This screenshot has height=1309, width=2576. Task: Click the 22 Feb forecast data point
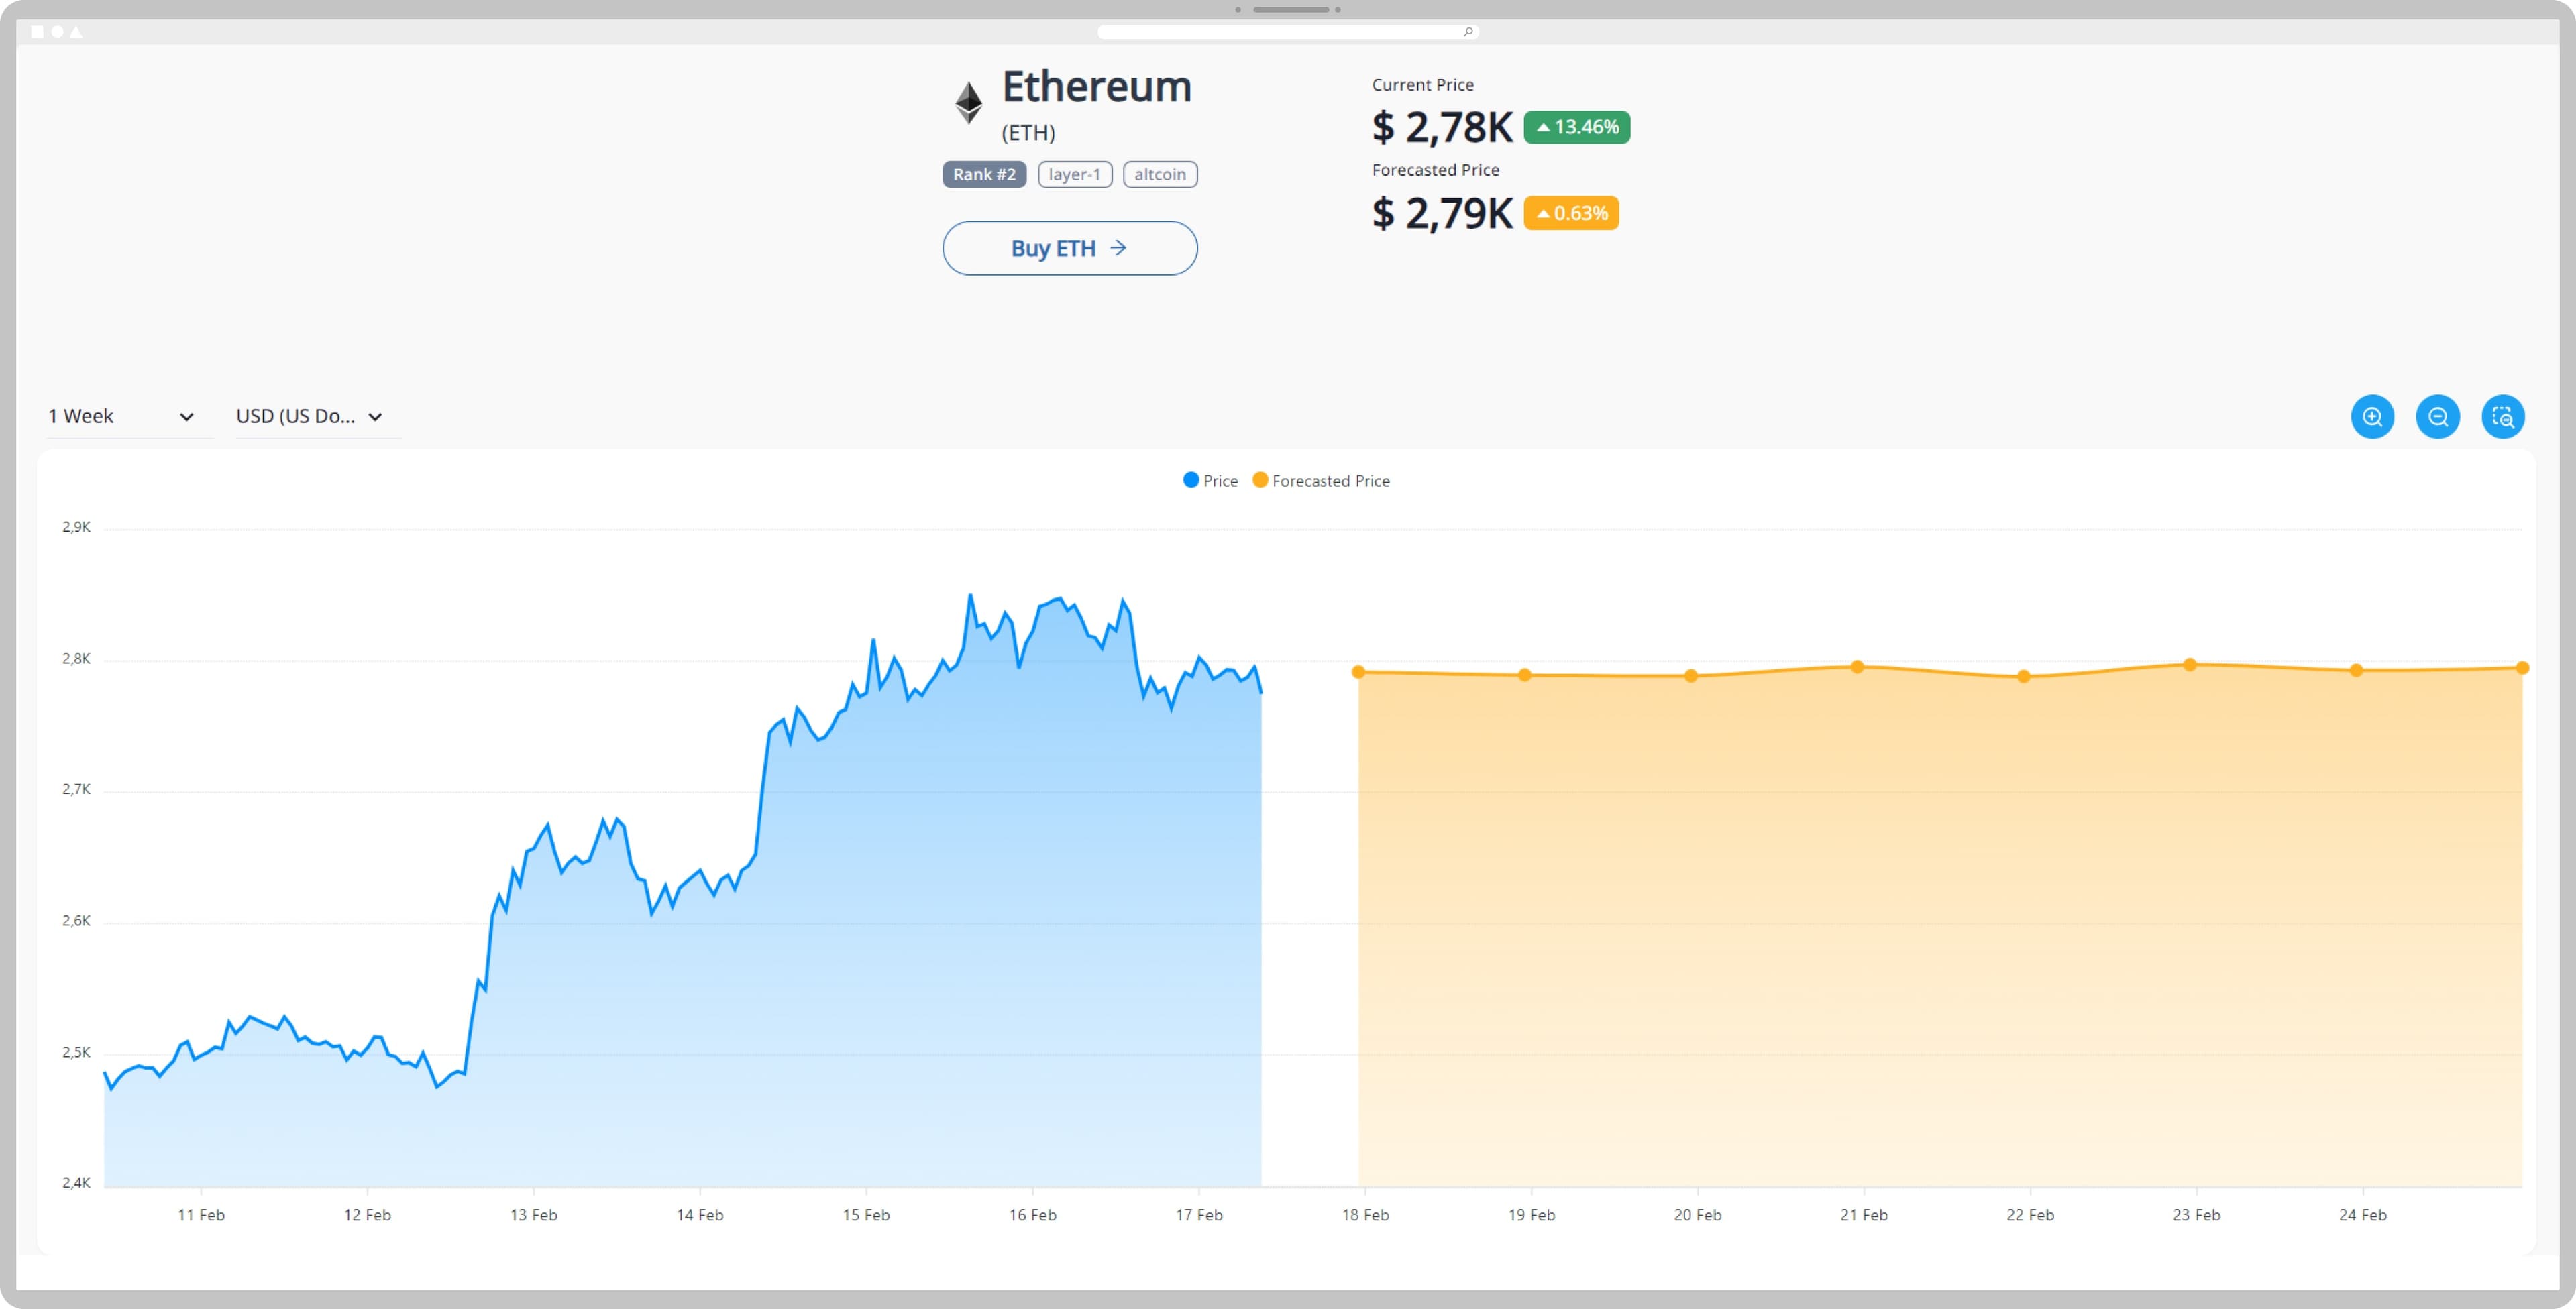click(2024, 677)
